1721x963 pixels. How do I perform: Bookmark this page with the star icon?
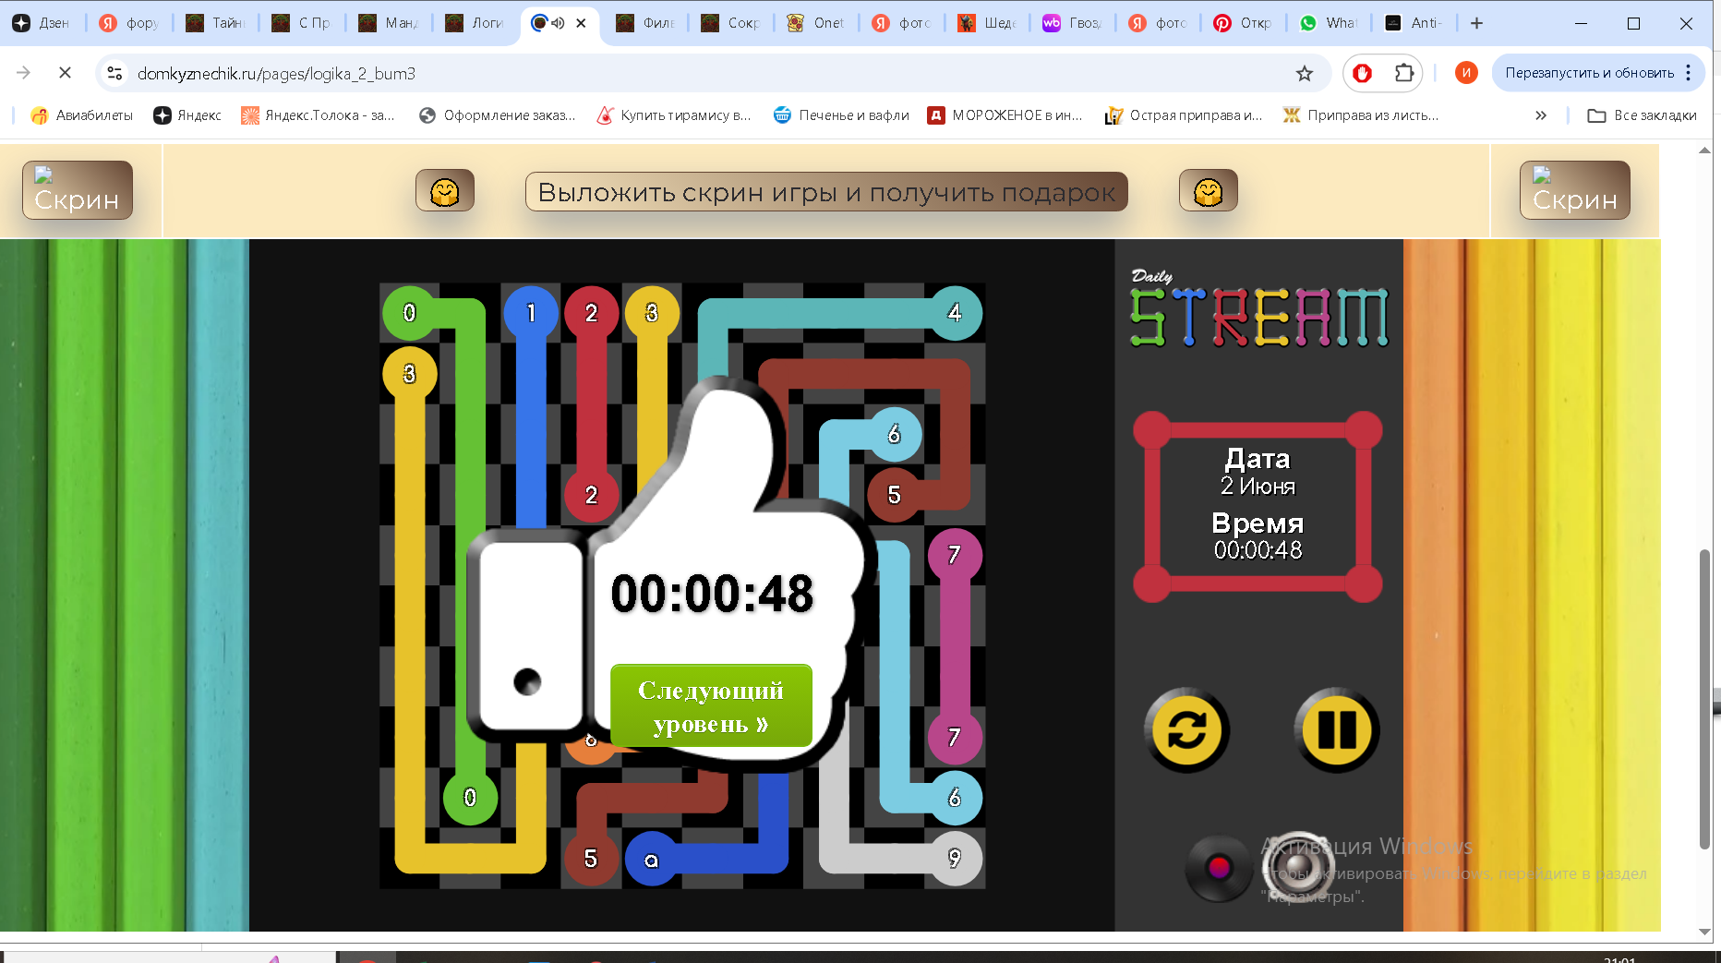point(1304,73)
